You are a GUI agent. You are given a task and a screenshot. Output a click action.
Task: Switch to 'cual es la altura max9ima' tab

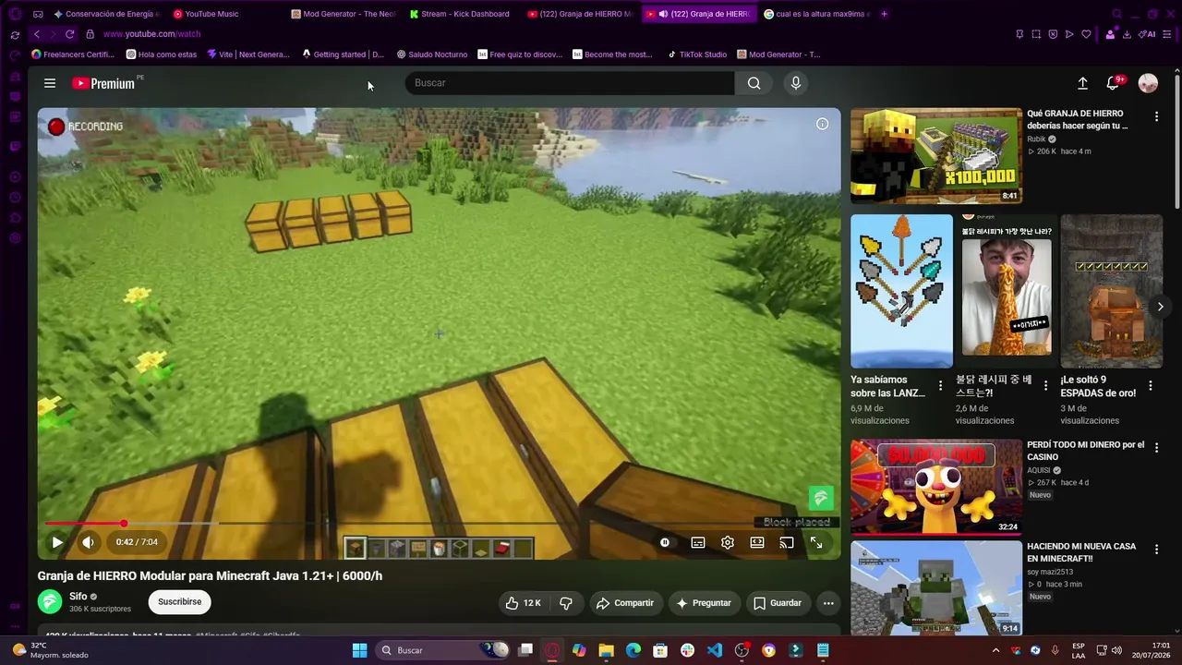click(816, 14)
